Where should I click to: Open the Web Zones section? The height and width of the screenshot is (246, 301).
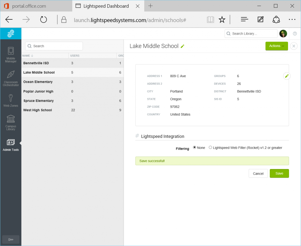(x=11, y=101)
